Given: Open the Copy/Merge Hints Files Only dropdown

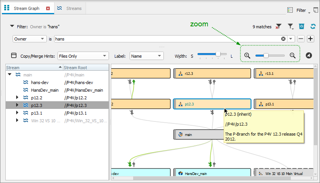Looking at the screenshot, I should point(83,56).
